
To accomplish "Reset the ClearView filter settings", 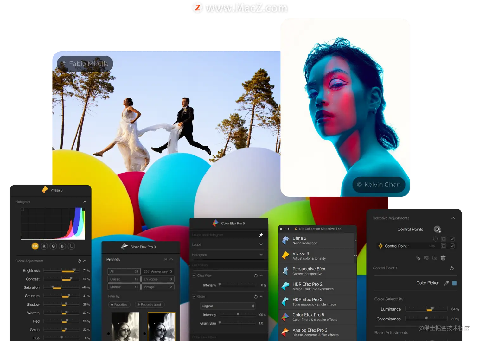I will click(256, 275).
